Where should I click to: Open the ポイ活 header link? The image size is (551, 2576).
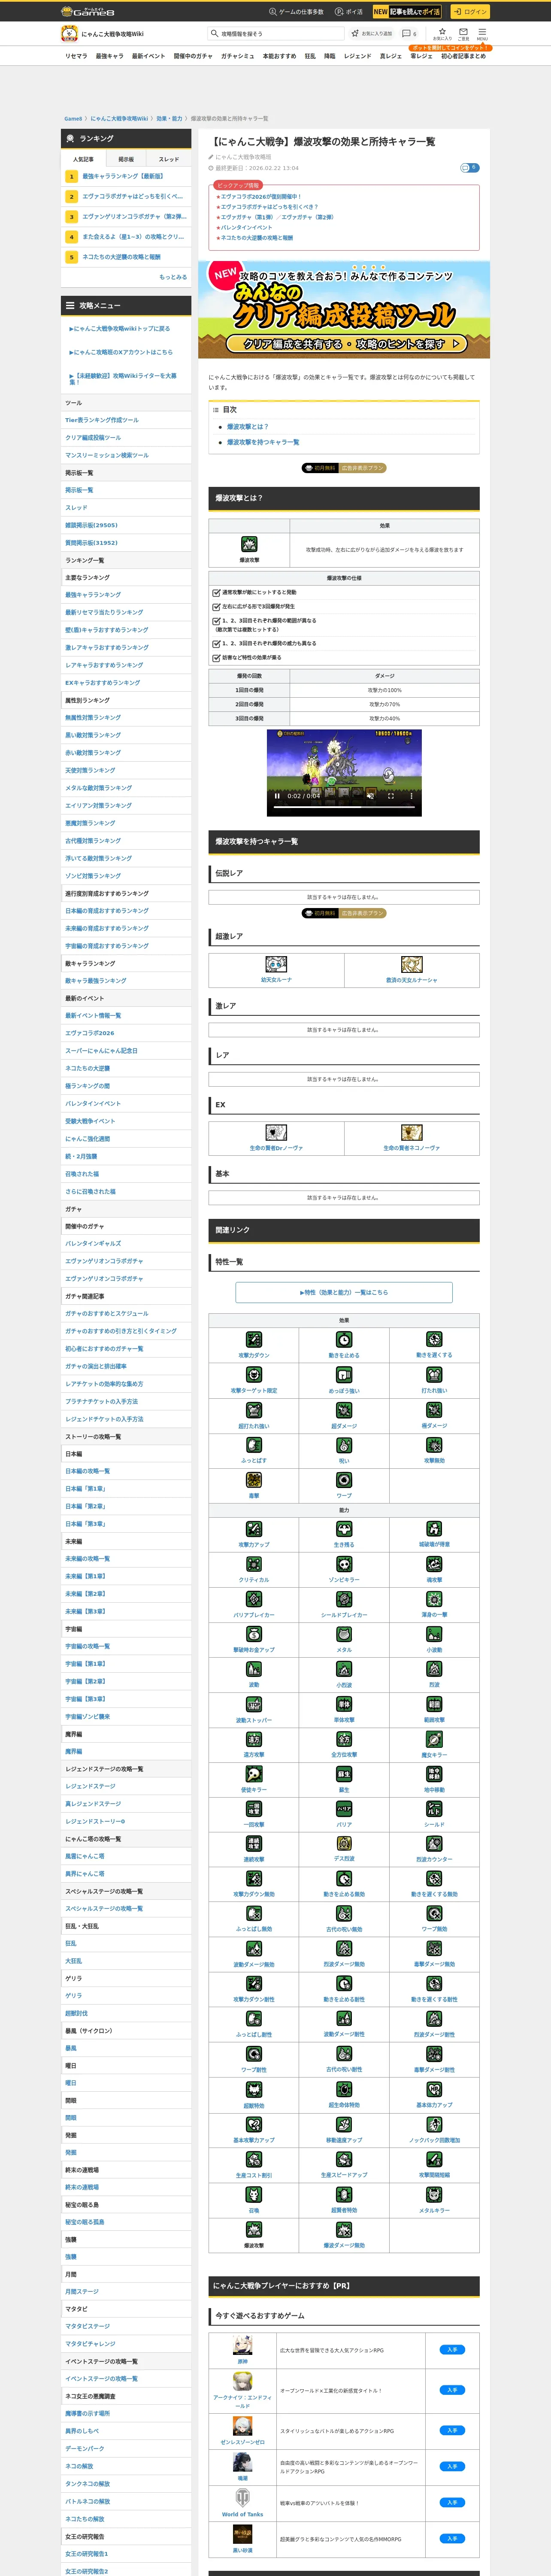click(349, 12)
